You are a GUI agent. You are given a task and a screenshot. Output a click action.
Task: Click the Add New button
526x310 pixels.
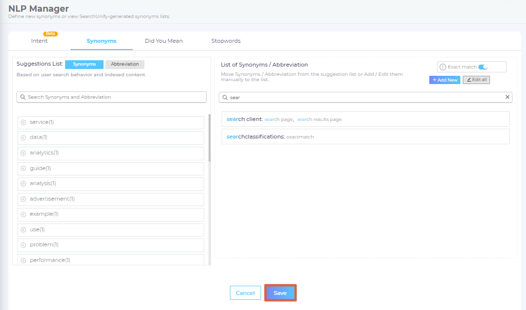click(x=444, y=80)
